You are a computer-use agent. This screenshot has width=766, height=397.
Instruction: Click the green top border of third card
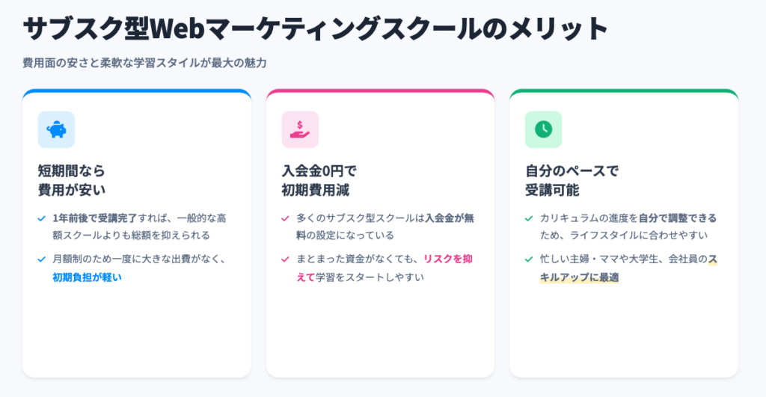[624, 90]
